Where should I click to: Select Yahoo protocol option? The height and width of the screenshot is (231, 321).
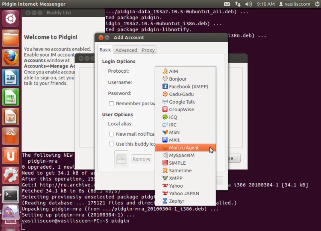tap(185, 186)
